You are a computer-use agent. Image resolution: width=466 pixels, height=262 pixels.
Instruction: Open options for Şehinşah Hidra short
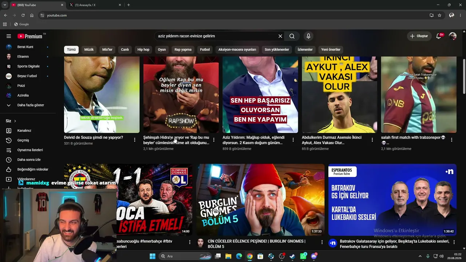[214, 140]
